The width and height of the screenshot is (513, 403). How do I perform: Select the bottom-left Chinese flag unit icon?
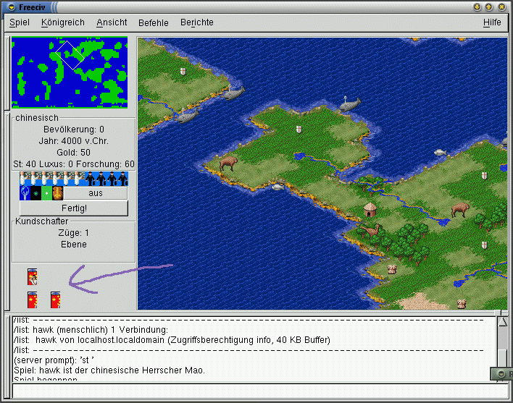coord(32,300)
